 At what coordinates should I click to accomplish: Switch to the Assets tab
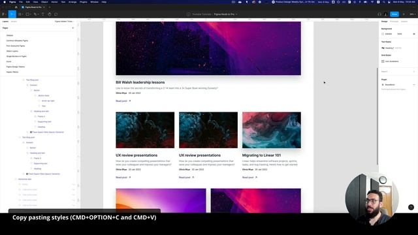coord(14,22)
